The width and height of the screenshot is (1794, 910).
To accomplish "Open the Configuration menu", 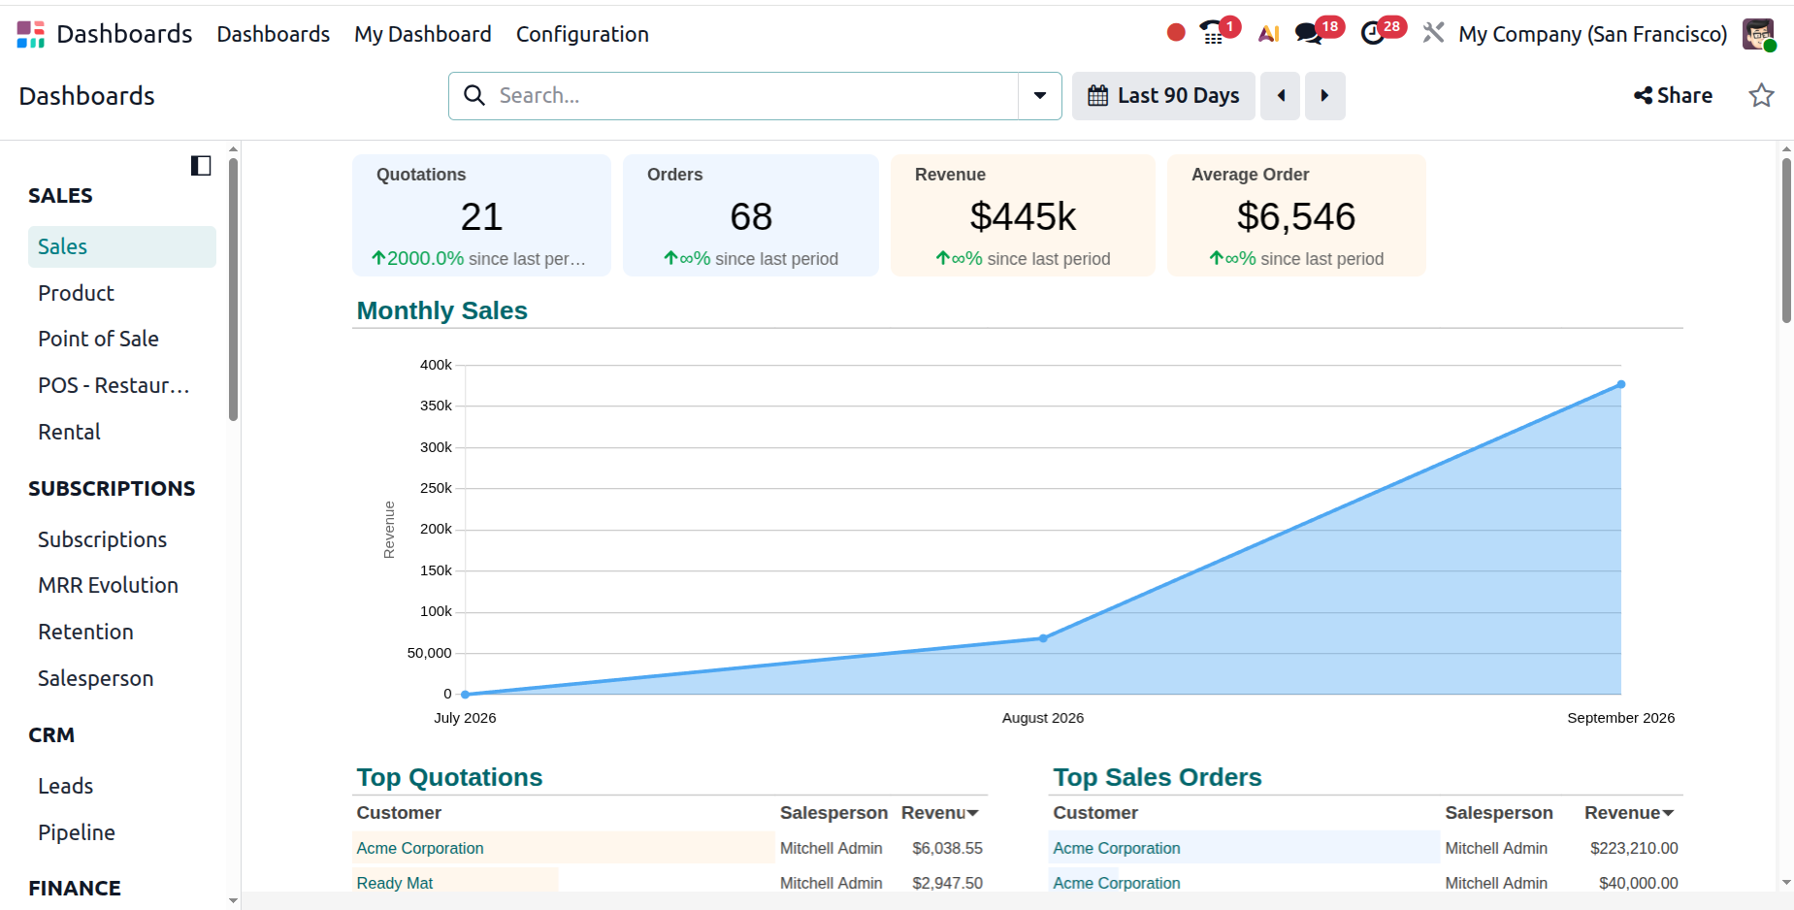I will pyautogui.click(x=582, y=34).
